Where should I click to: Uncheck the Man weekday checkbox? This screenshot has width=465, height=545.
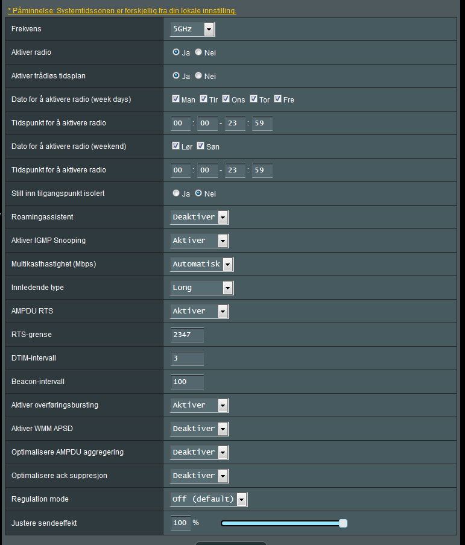(x=176, y=99)
